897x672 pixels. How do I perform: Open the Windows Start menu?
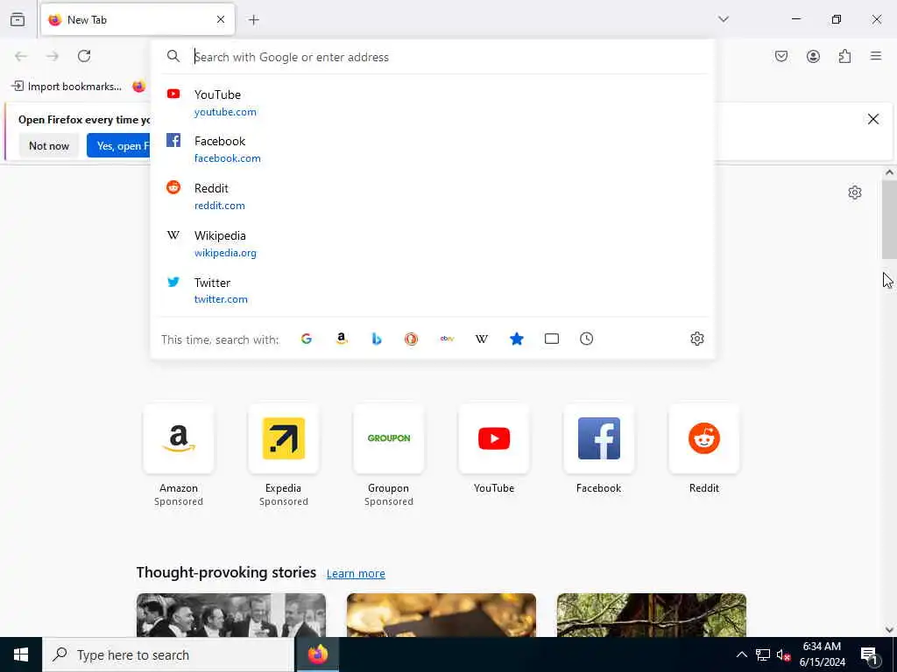(x=21, y=654)
